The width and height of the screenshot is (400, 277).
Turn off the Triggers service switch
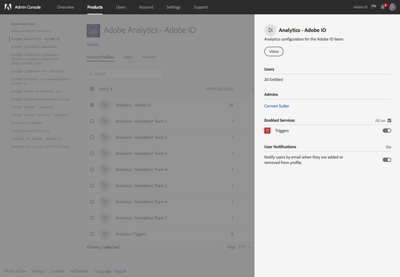pos(387,131)
